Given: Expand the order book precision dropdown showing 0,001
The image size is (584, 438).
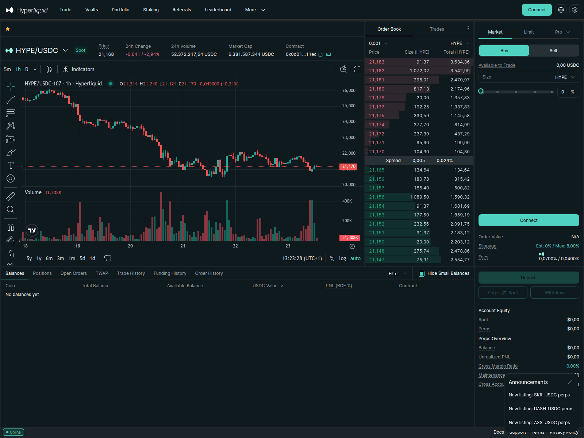Looking at the screenshot, I should coord(378,43).
